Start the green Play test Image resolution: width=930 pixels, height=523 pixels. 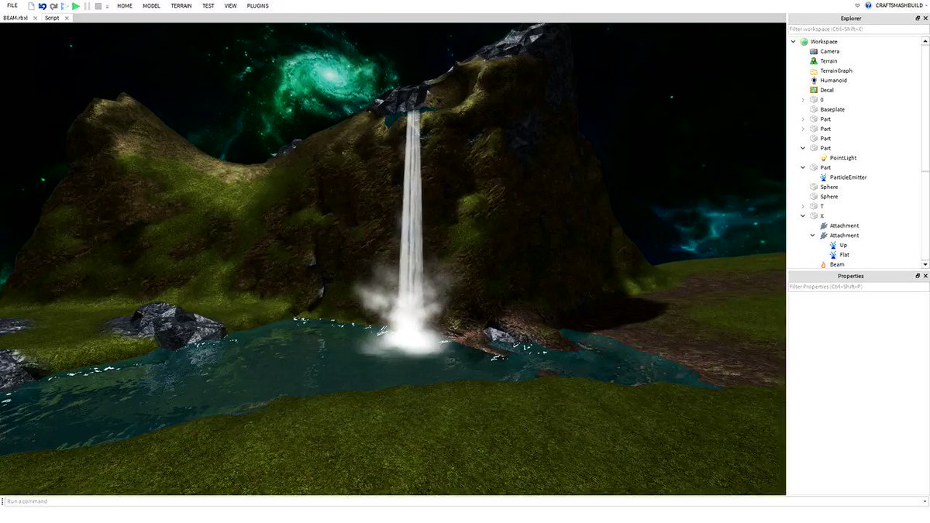coord(76,5)
